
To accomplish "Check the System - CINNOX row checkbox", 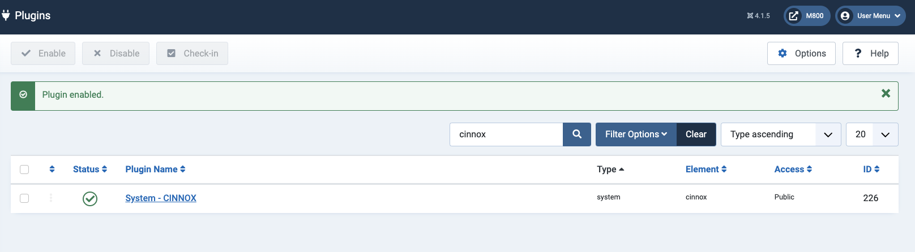I will pos(24,198).
